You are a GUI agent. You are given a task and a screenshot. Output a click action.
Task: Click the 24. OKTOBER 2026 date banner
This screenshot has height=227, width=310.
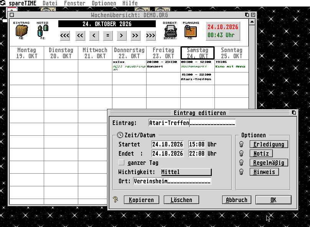(x=107, y=24)
